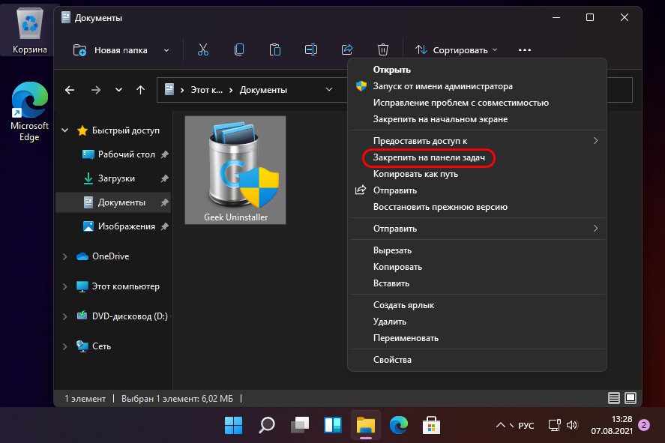This screenshot has height=443, width=665.
Task: Open the Сортировать dropdown
Action: [x=456, y=50]
